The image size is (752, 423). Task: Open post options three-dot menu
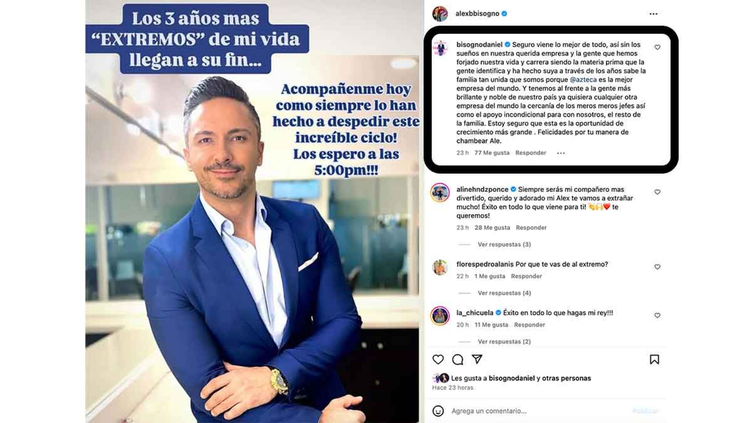(x=653, y=14)
